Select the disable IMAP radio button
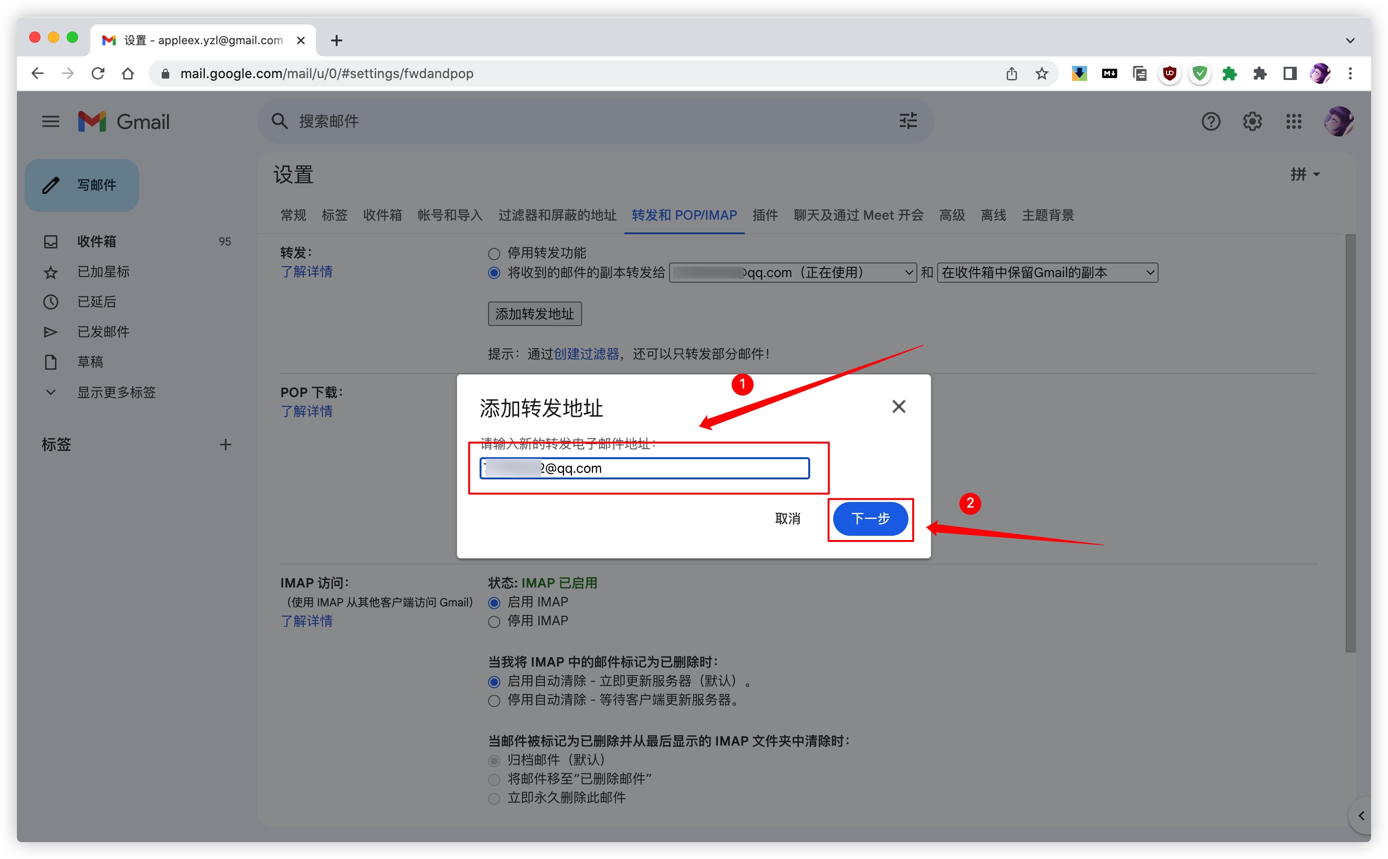The height and width of the screenshot is (859, 1388). coord(494,621)
